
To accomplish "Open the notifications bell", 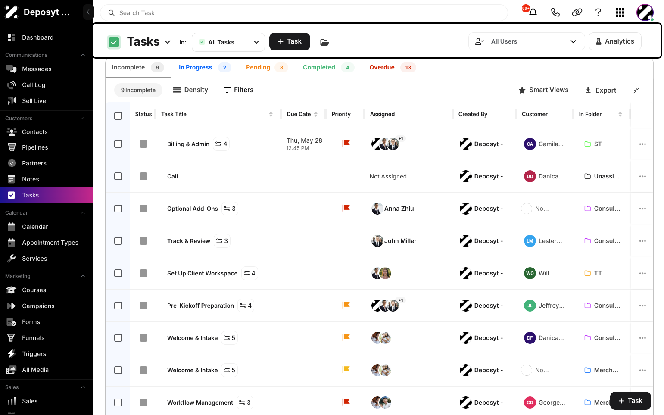I will pyautogui.click(x=533, y=12).
